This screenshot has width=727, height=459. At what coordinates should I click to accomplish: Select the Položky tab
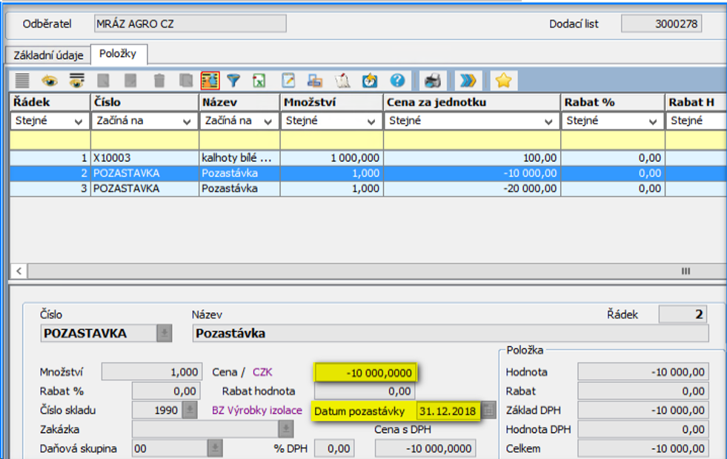point(119,54)
